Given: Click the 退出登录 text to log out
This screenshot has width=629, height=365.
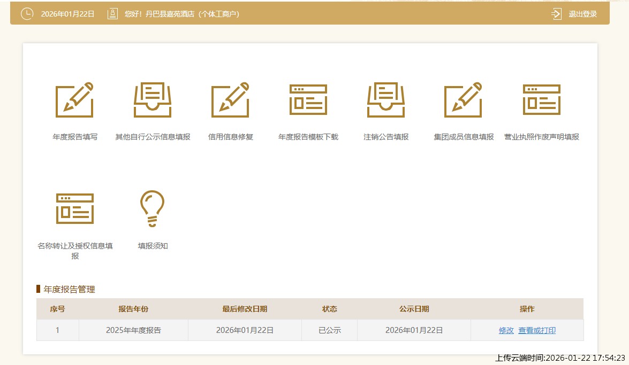Looking at the screenshot, I should click(582, 14).
